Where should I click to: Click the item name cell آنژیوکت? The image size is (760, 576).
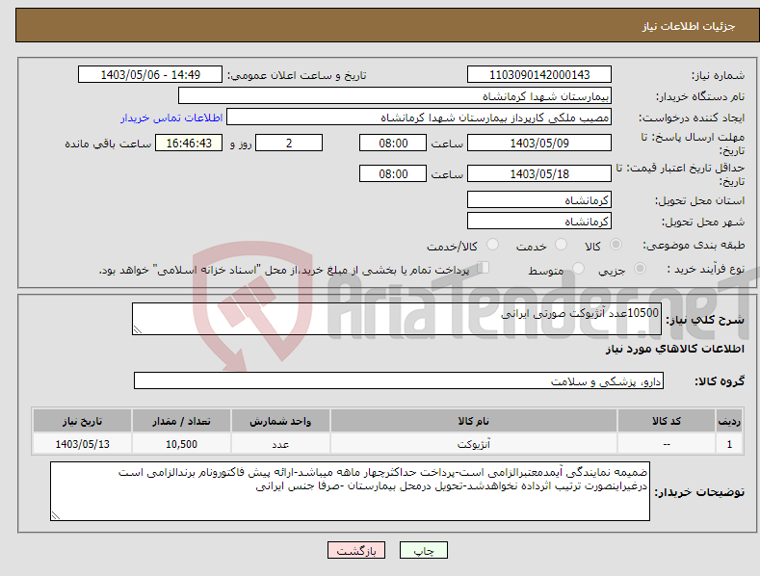(x=474, y=444)
